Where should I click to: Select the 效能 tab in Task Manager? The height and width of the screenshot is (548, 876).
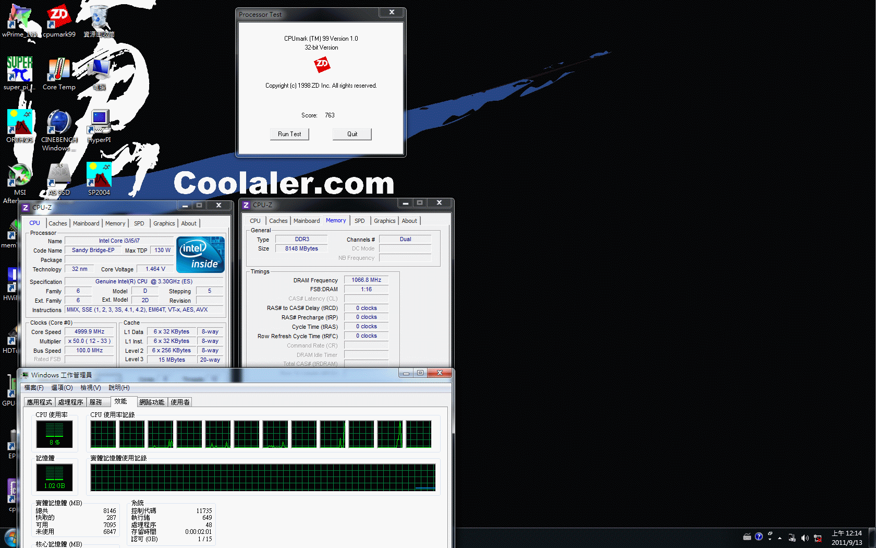124,401
